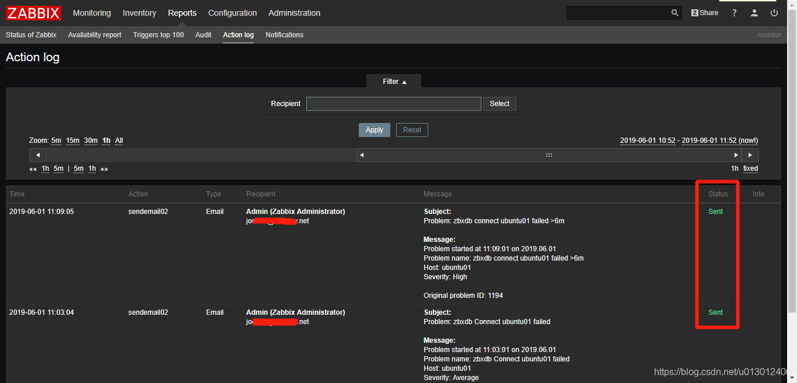The image size is (797, 383).
Task: Click the »» shift-forward link
Action: click(x=104, y=168)
